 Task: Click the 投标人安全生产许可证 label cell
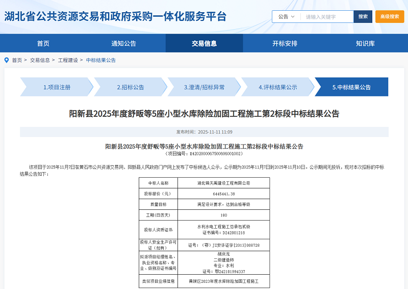coord(158,245)
